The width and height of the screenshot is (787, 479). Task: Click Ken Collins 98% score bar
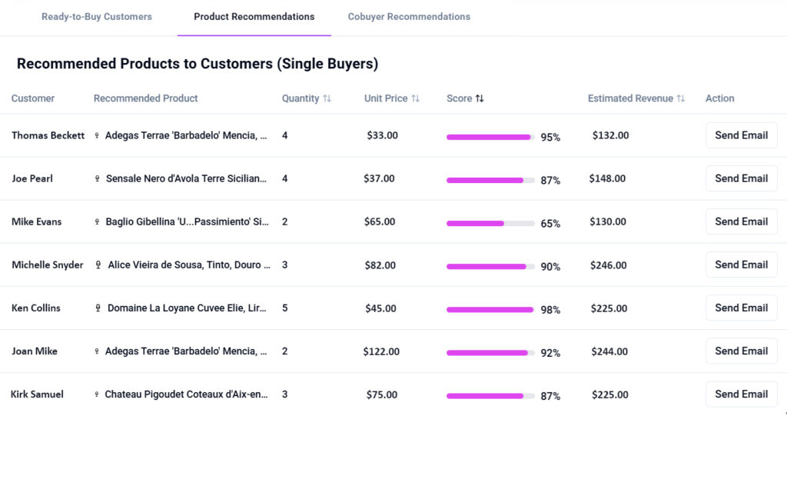coord(490,310)
